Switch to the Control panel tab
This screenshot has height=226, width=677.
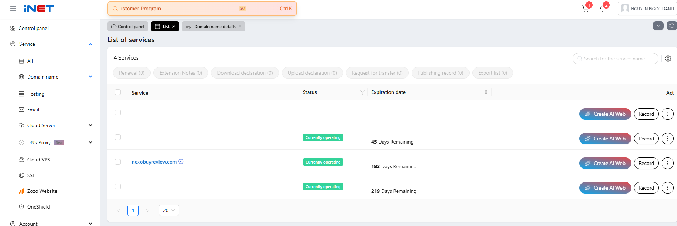128,27
